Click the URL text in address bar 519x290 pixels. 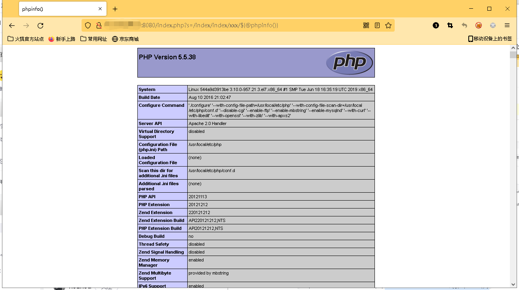tap(210, 25)
